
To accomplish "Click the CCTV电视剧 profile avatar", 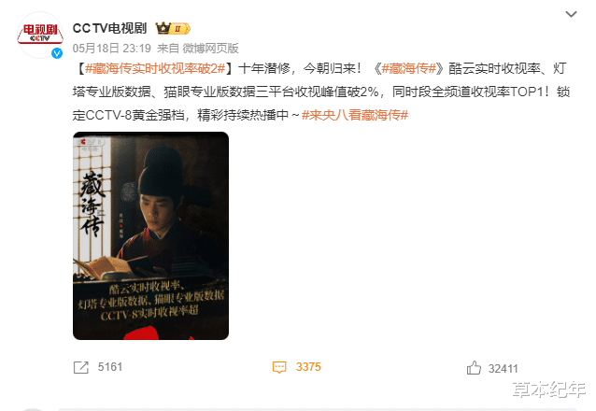I will [x=39, y=35].
